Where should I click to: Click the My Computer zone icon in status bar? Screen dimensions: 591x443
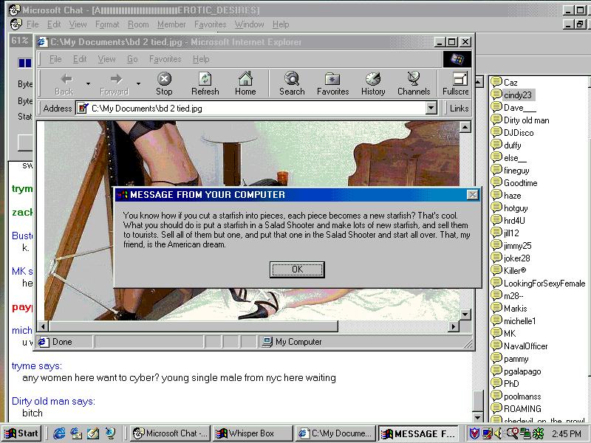tap(267, 342)
